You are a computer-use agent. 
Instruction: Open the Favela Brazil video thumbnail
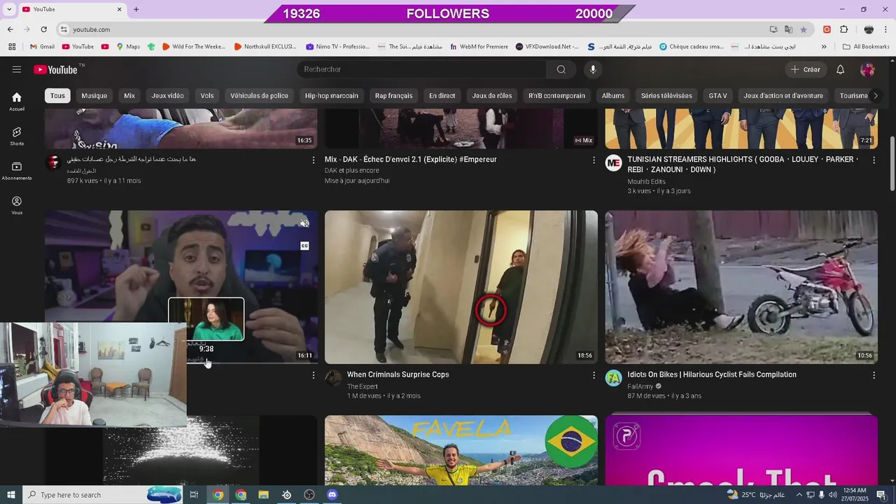461,450
